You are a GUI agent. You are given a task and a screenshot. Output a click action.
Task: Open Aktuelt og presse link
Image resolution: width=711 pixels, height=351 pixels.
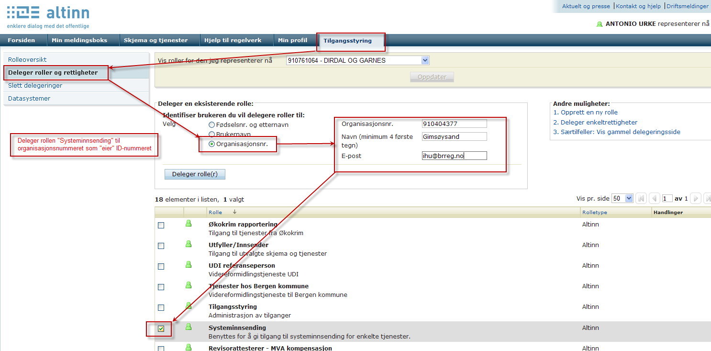point(586,6)
